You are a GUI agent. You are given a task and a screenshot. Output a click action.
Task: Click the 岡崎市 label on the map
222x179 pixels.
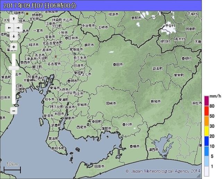click(x=111, y=103)
